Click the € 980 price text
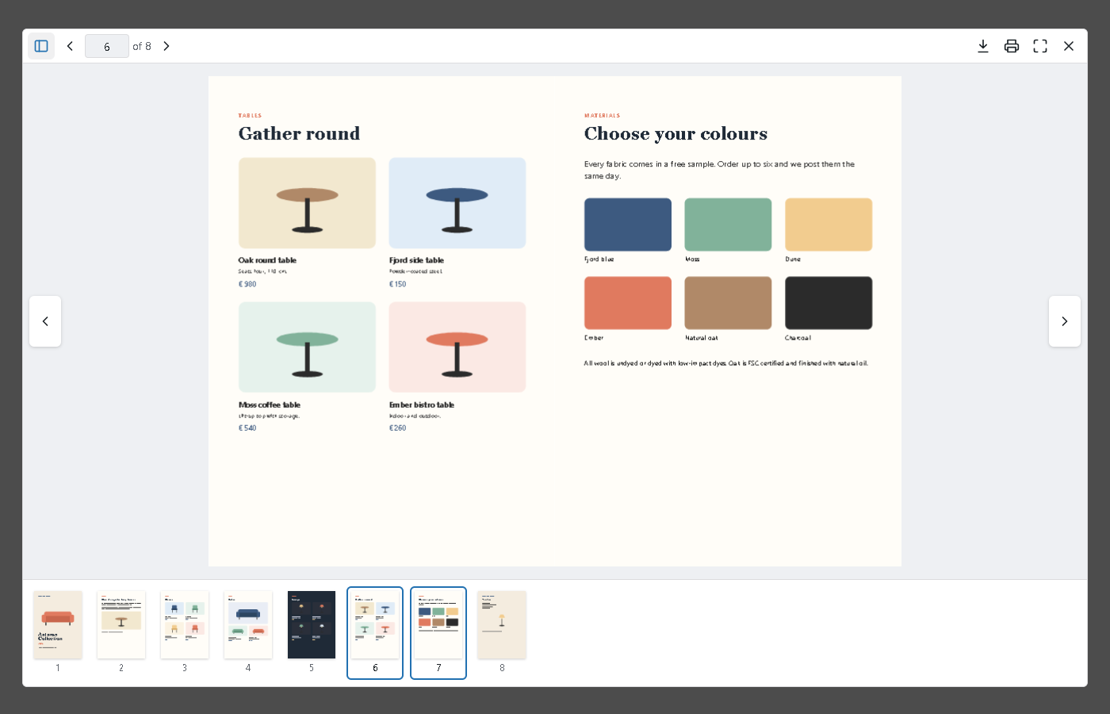This screenshot has height=714, width=1110. click(247, 284)
